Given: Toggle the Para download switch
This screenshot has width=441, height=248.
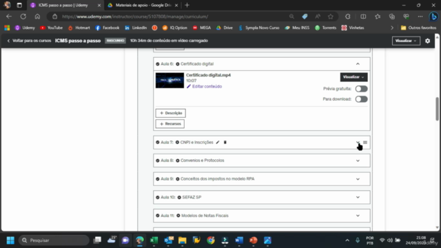Looking at the screenshot, I should tap(361, 99).
